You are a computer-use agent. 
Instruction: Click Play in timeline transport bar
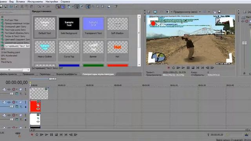[47, 135]
